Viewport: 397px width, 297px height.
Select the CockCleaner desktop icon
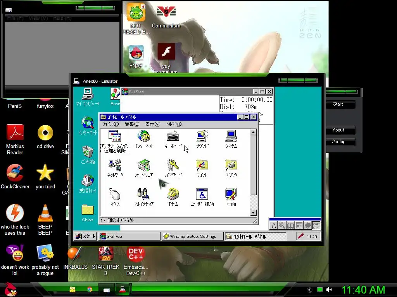(15, 176)
